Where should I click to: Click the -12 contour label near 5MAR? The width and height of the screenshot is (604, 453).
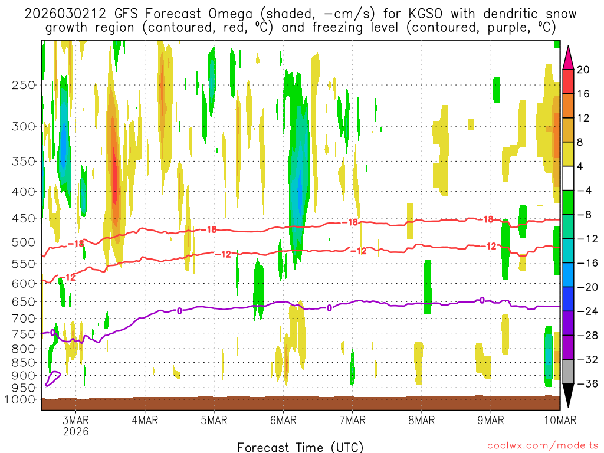coord(223,254)
